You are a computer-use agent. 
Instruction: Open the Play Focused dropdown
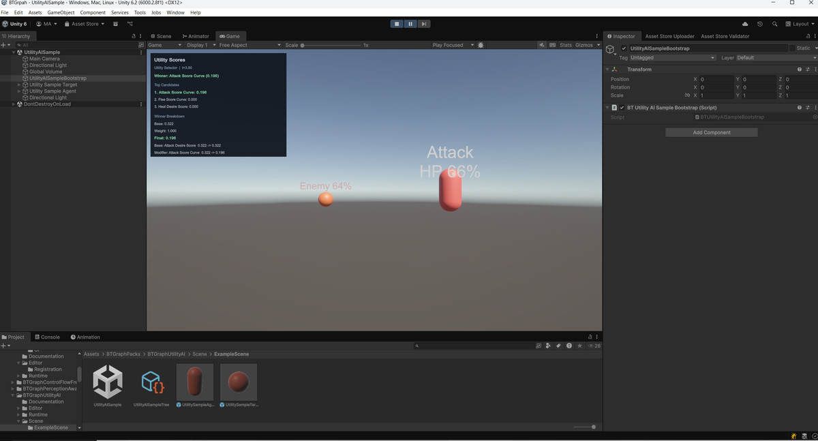453,45
